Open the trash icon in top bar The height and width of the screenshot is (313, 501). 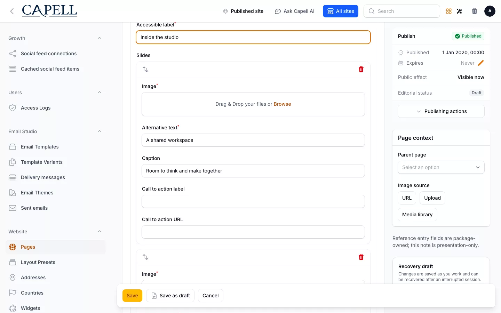[475, 11]
